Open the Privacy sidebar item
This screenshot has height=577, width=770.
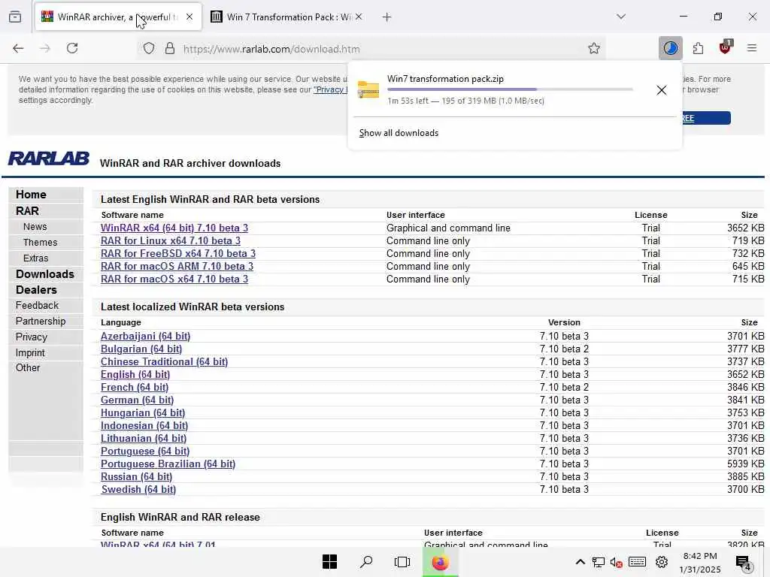[32, 337]
